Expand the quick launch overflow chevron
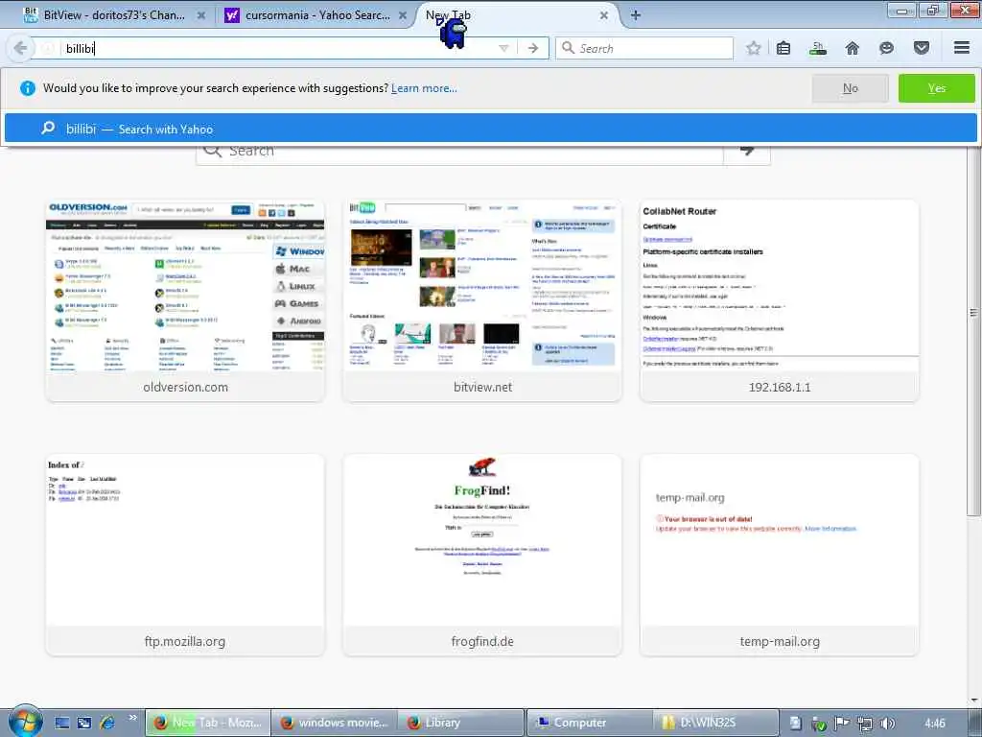The image size is (982, 737). pyautogui.click(x=132, y=718)
